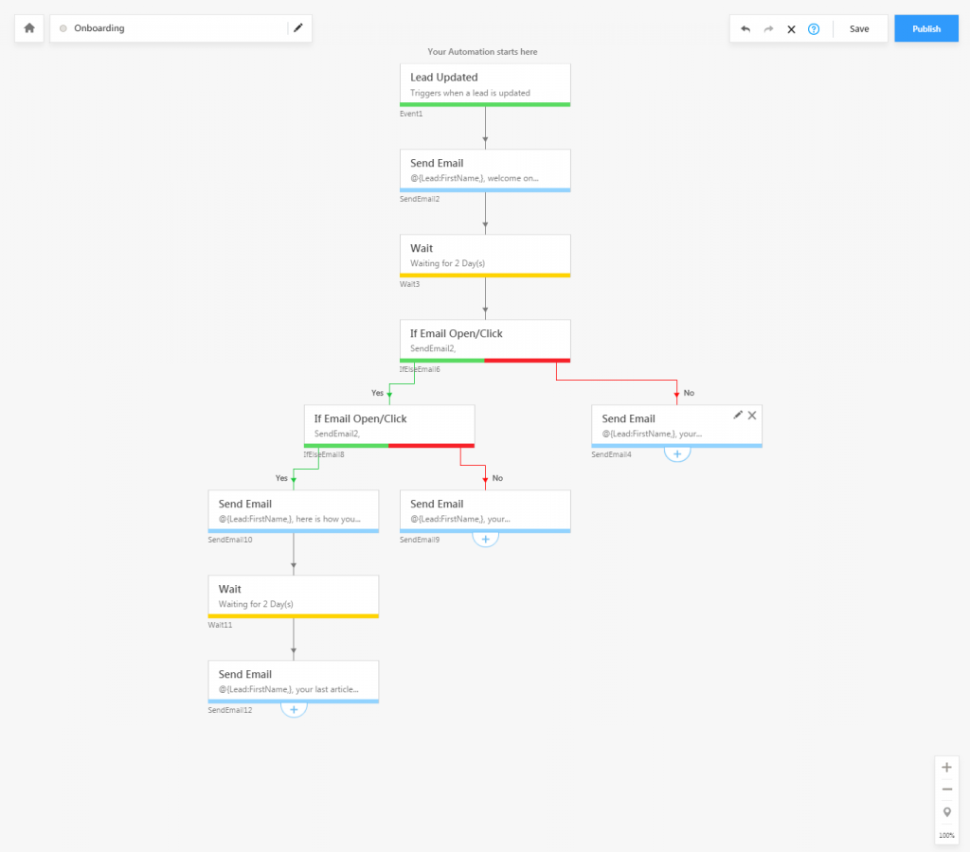Click 'Your Automation starts here' text
This screenshot has height=852, width=970.
(482, 52)
